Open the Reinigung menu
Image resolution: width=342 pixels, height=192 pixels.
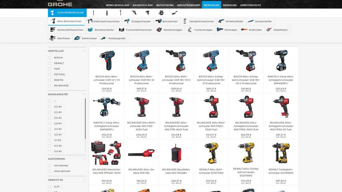click(230, 5)
